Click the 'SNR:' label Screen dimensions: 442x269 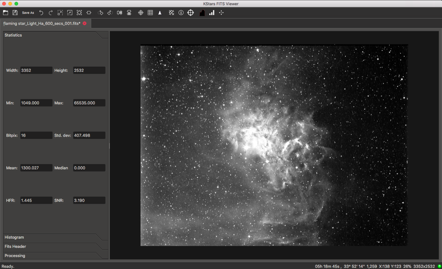tap(59, 200)
